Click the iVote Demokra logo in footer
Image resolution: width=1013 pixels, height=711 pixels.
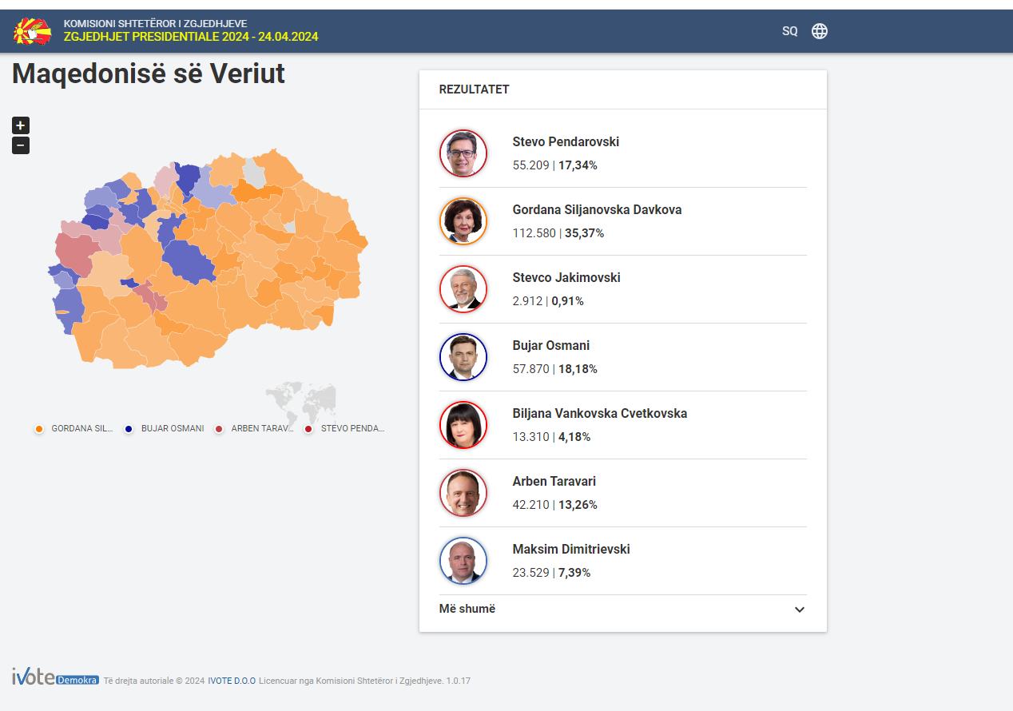(x=55, y=678)
